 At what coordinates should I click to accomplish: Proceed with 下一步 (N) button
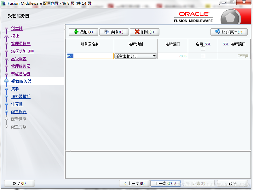point(166,183)
